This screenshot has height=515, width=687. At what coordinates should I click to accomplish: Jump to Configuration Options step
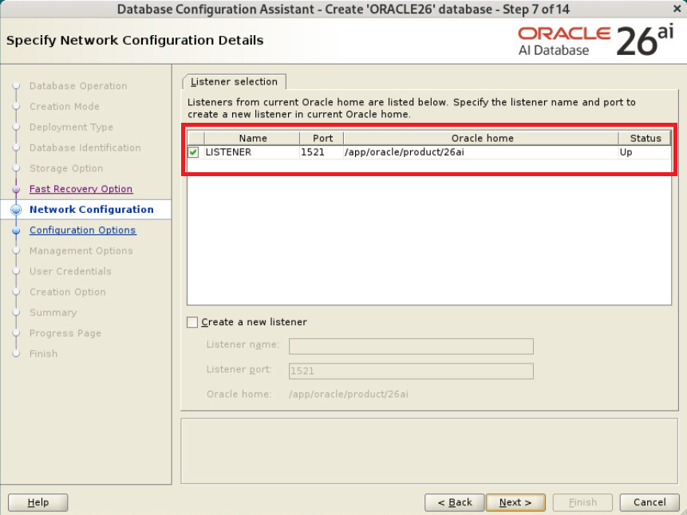83,230
